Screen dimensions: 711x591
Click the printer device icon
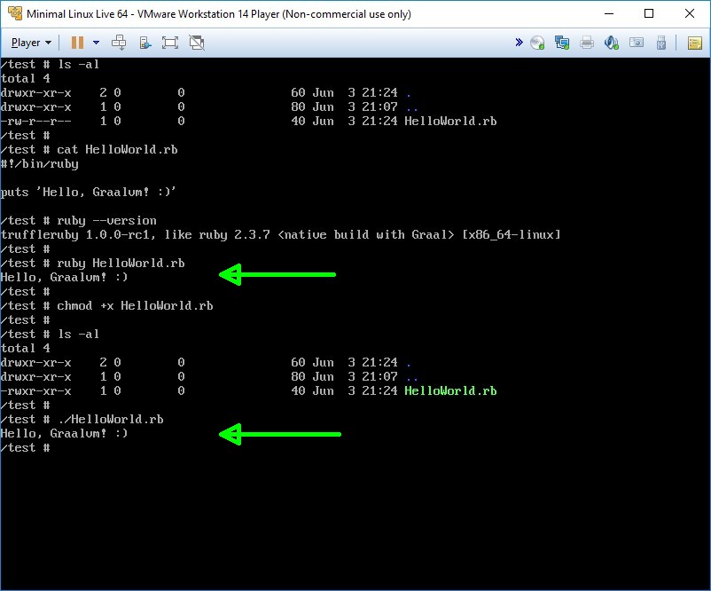(587, 43)
